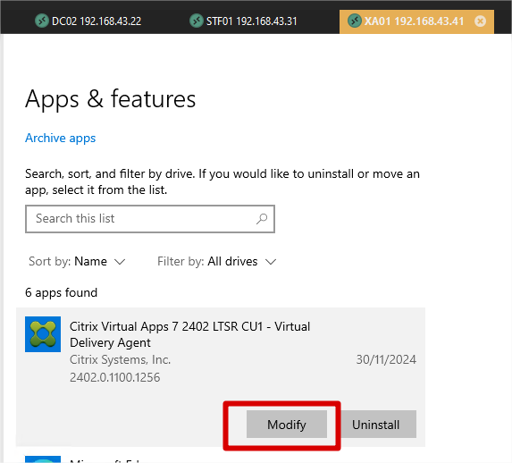Click the Citrix Systems, Inc. publisher text
The height and width of the screenshot is (463, 512).
click(120, 359)
